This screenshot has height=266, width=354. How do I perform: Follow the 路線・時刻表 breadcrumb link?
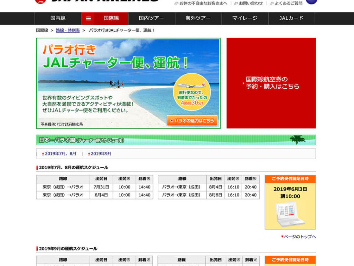tap(68, 30)
